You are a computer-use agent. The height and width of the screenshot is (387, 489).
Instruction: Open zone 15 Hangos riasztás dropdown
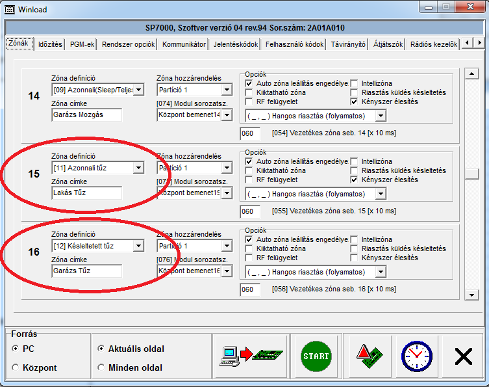pos(381,194)
